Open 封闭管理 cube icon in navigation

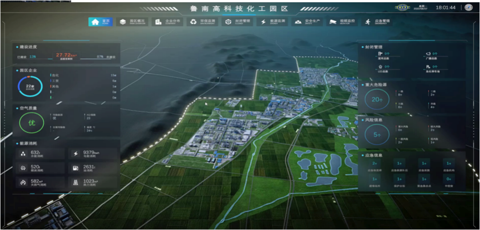(x=229, y=22)
